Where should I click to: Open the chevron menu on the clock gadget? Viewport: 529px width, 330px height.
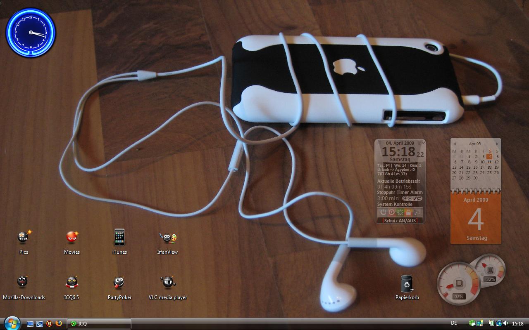[x=424, y=142]
